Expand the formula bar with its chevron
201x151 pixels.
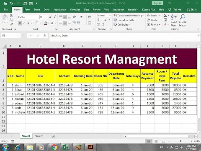point(198,35)
